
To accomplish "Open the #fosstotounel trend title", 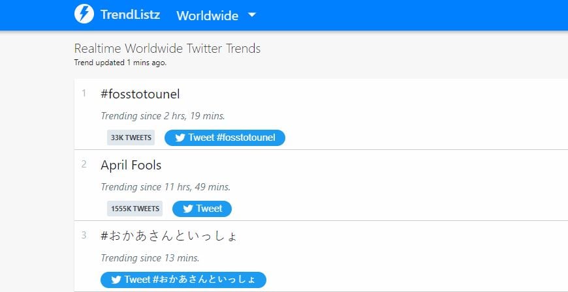I will tap(140, 95).
